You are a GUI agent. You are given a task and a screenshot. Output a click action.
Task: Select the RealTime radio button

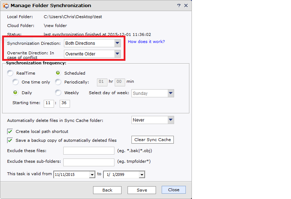[x=10, y=73]
